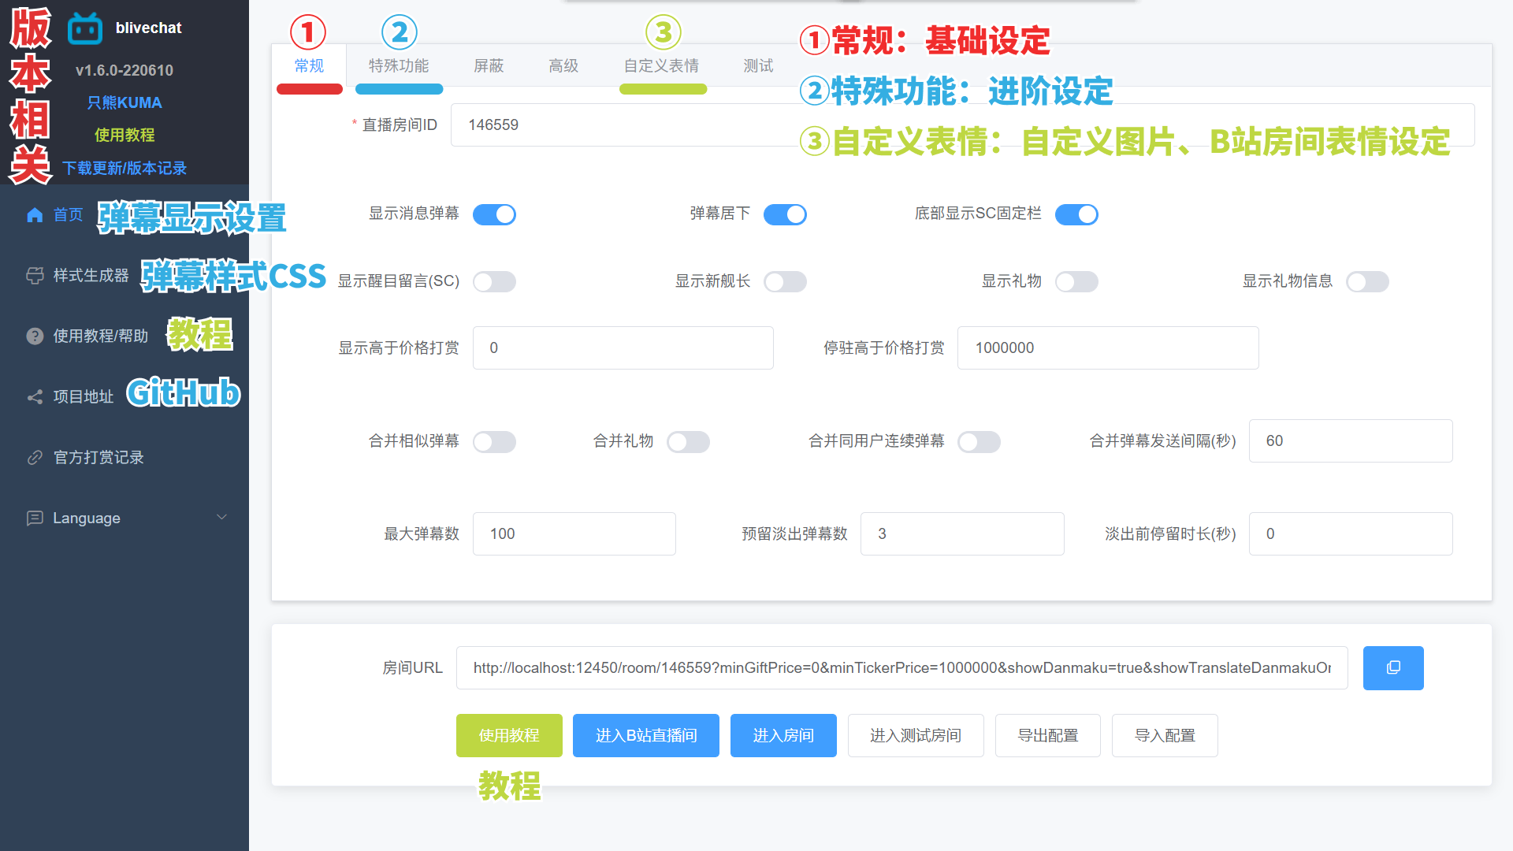Screen dimensions: 1513x851
Task: Disable the 显示消息弹幕 switch
Action: 494,214
